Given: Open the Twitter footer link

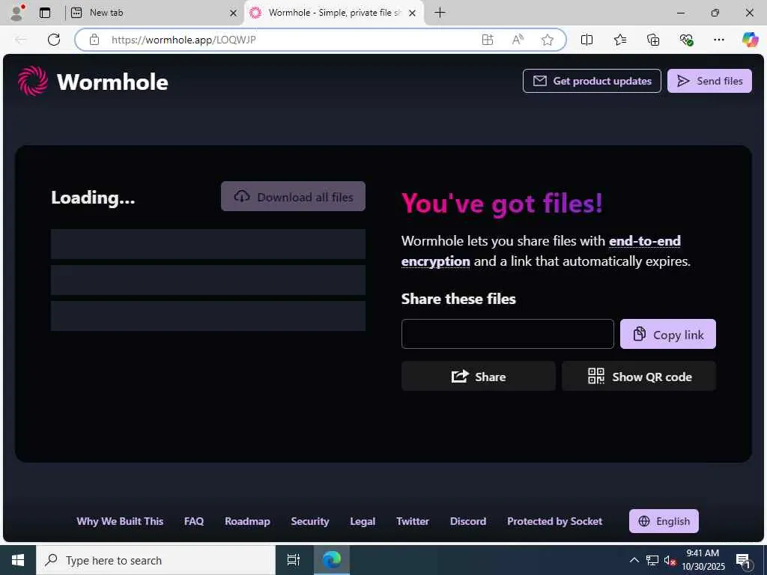Looking at the screenshot, I should 413,521.
